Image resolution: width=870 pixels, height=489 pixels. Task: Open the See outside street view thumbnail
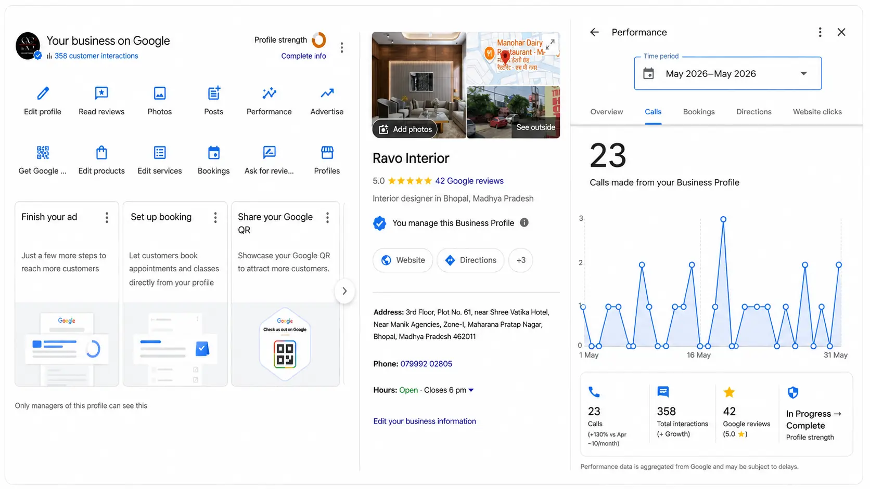[x=514, y=112]
